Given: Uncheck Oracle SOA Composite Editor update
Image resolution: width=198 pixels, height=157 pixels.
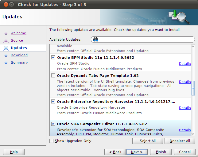Looking at the screenshot, I should pyautogui.click(x=53, y=124).
